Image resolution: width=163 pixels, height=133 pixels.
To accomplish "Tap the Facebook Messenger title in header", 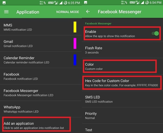I will pos(119,12).
